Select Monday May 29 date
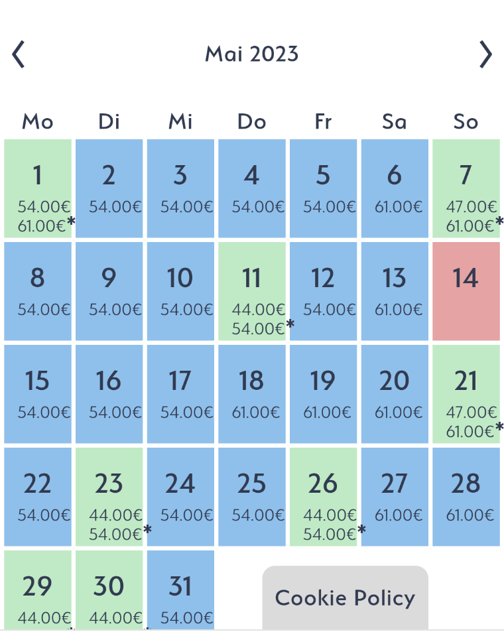 tap(38, 590)
